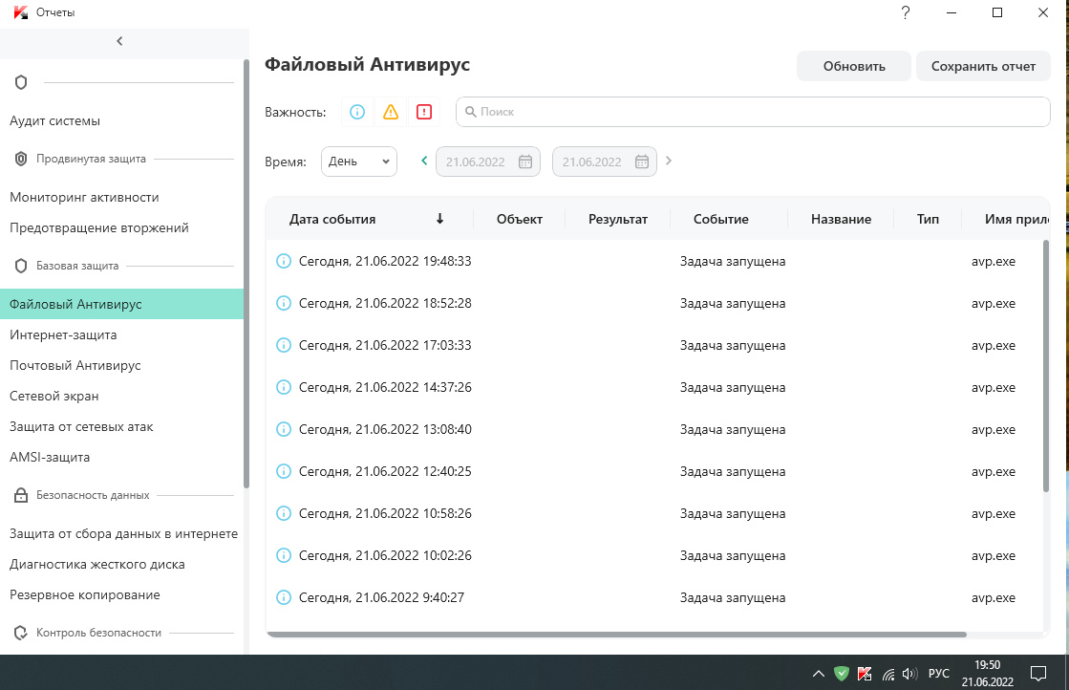Viewport: 1069px width, 690px height.
Task: Switch input language РУС in taskbar
Action: tap(939, 674)
